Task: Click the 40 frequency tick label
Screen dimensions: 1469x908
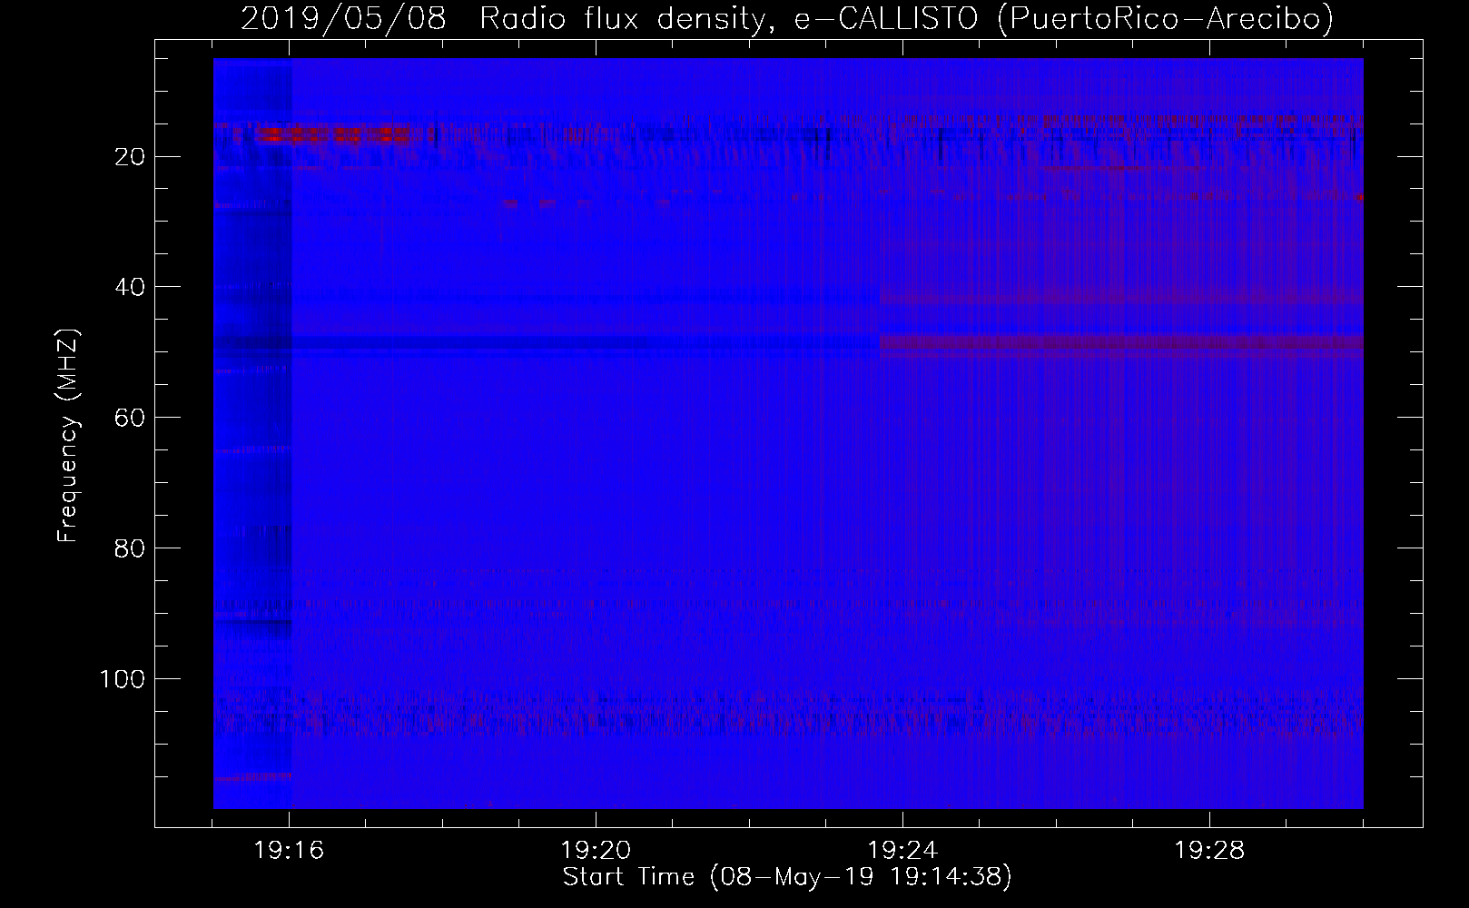Action: pos(130,288)
